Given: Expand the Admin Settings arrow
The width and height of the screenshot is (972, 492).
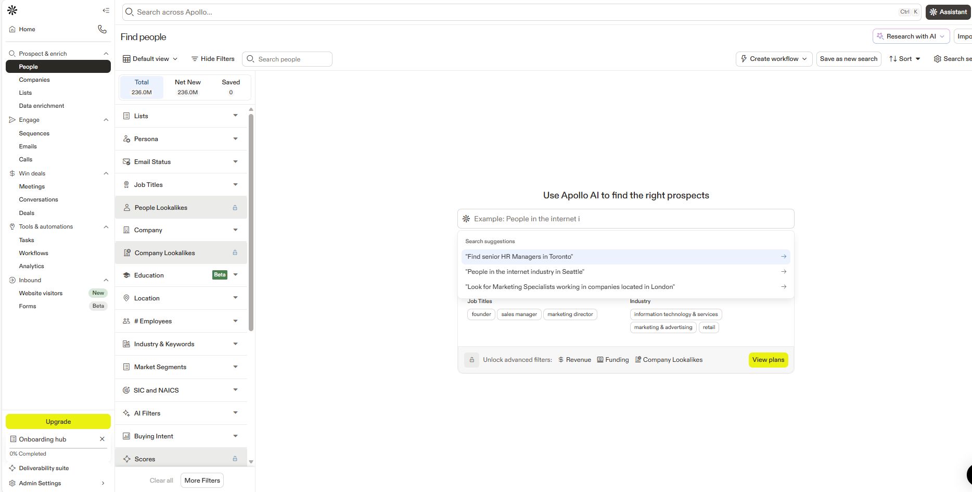Looking at the screenshot, I should pos(103,483).
